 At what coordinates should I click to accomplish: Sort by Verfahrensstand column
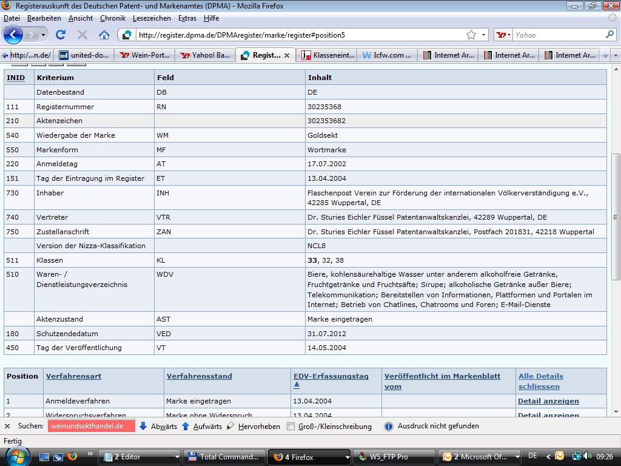point(199,376)
